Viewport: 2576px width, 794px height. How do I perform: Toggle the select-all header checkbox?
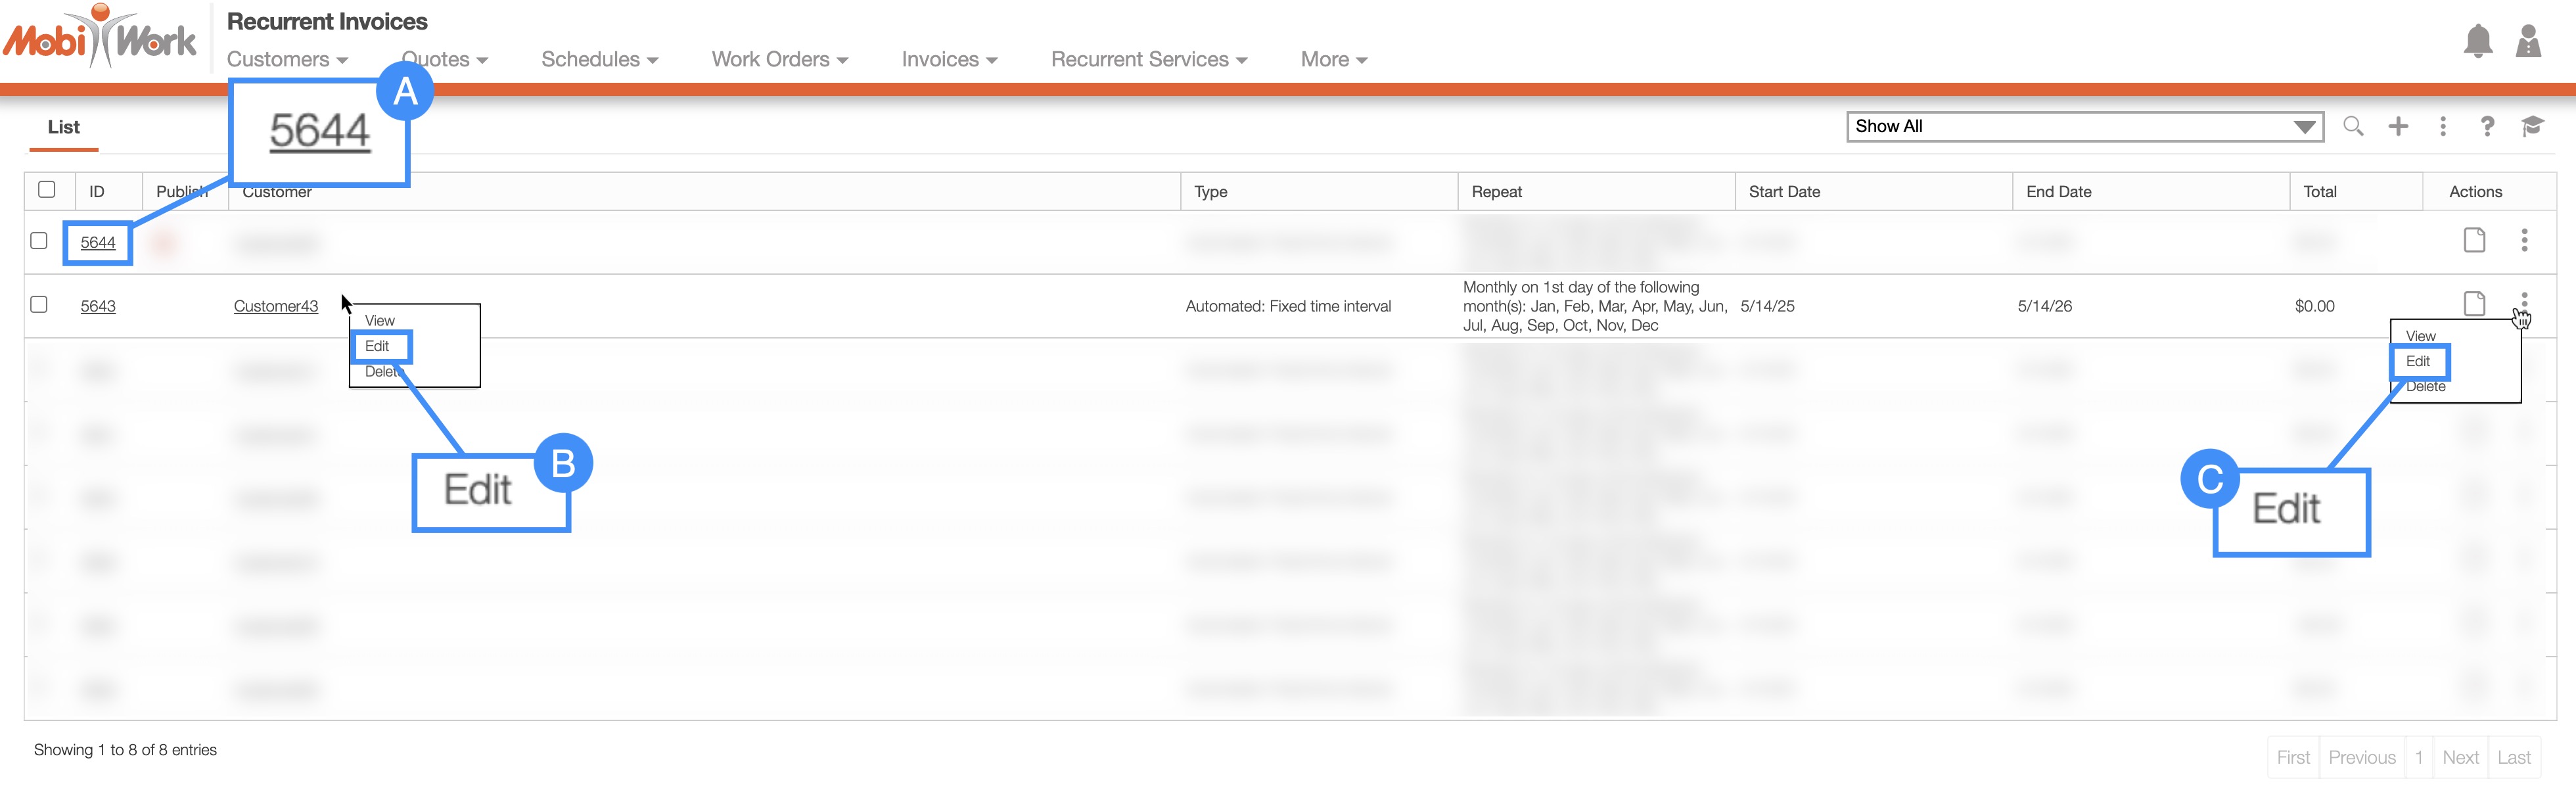[x=46, y=190]
